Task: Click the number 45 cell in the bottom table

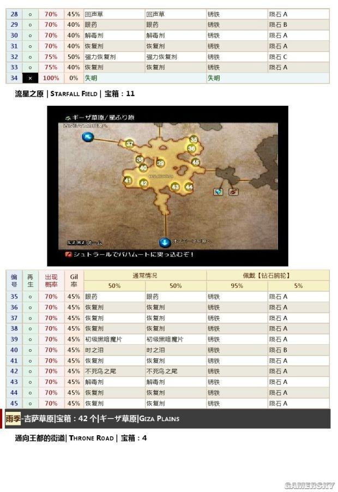Action: pos(14,403)
